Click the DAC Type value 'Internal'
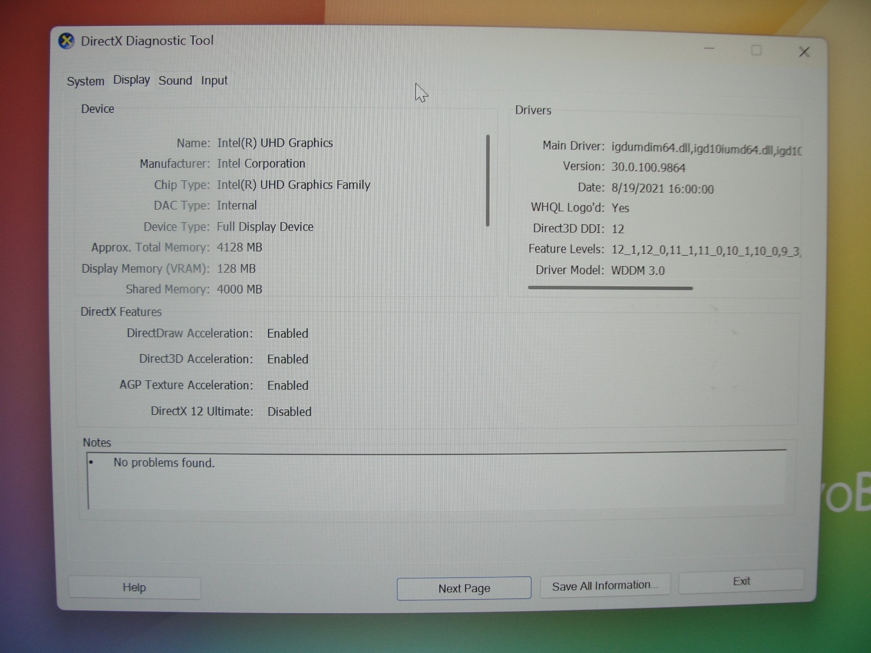The image size is (871, 653). pyautogui.click(x=237, y=206)
